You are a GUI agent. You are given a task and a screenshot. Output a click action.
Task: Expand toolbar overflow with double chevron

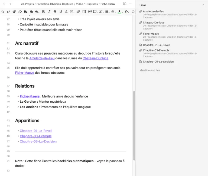tap(133, 12)
